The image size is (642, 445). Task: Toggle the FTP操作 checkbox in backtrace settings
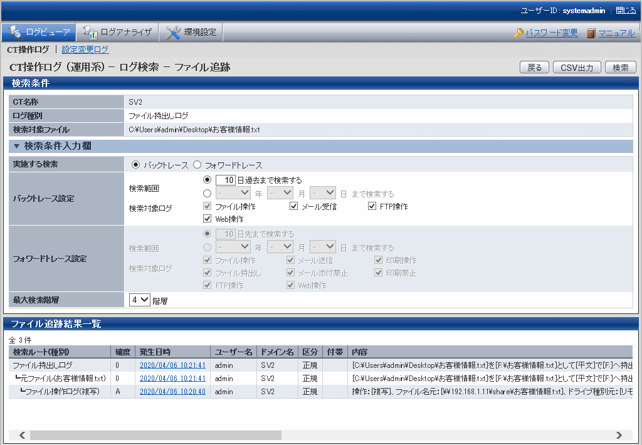pyautogui.click(x=372, y=206)
